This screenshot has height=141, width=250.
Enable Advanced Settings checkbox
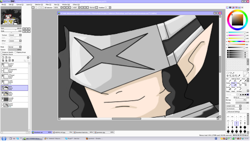227,112
